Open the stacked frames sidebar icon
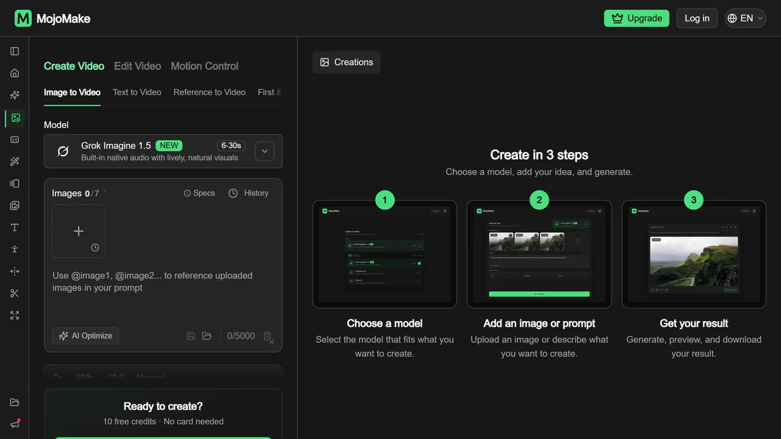This screenshot has height=439, width=781. point(15,184)
